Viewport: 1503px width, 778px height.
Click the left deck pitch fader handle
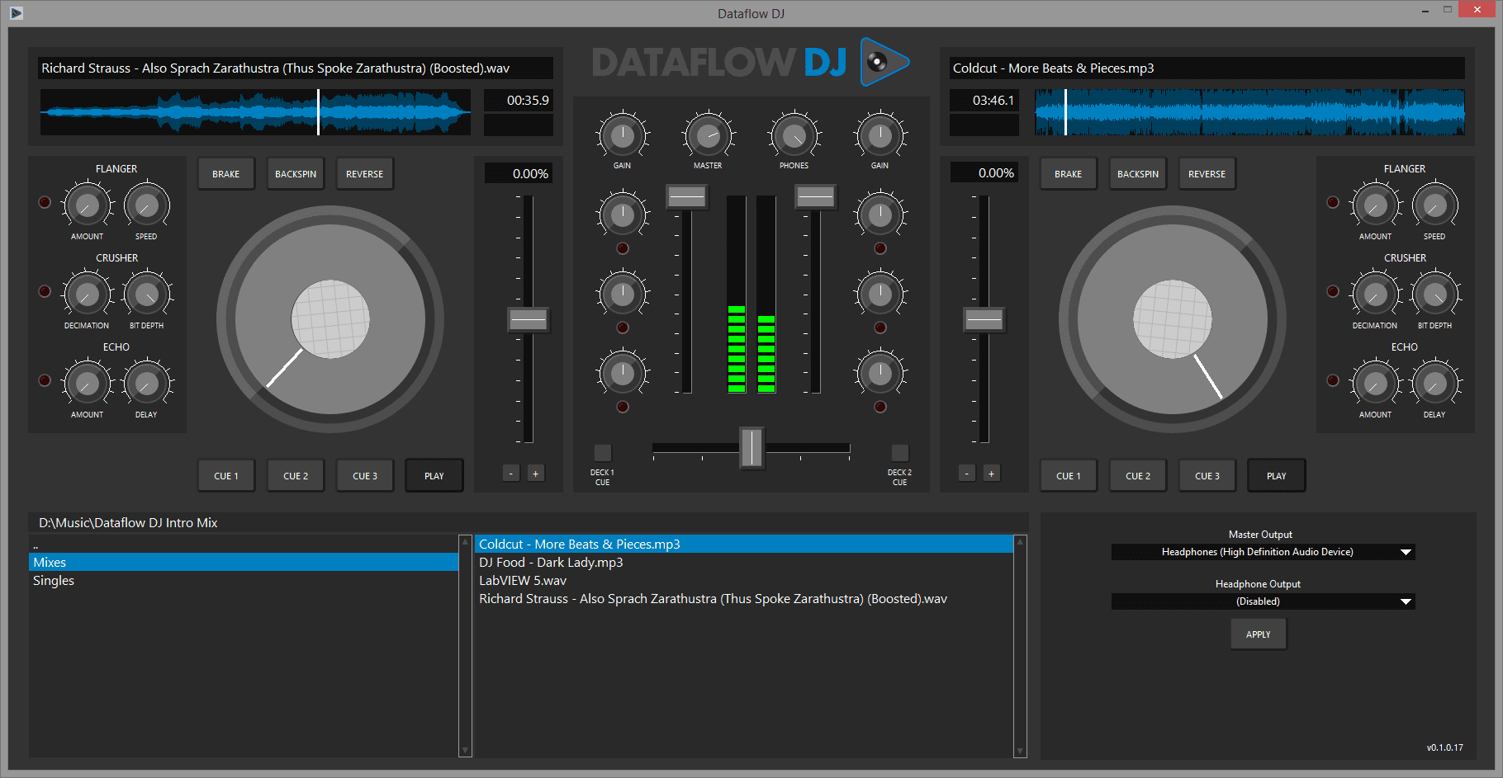(x=529, y=319)
